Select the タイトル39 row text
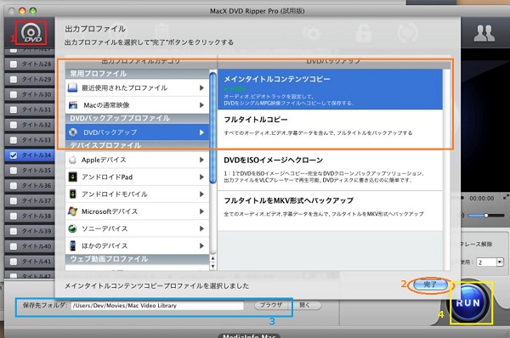Viewport: 510px width, 338px height. (x=37, y=231)
